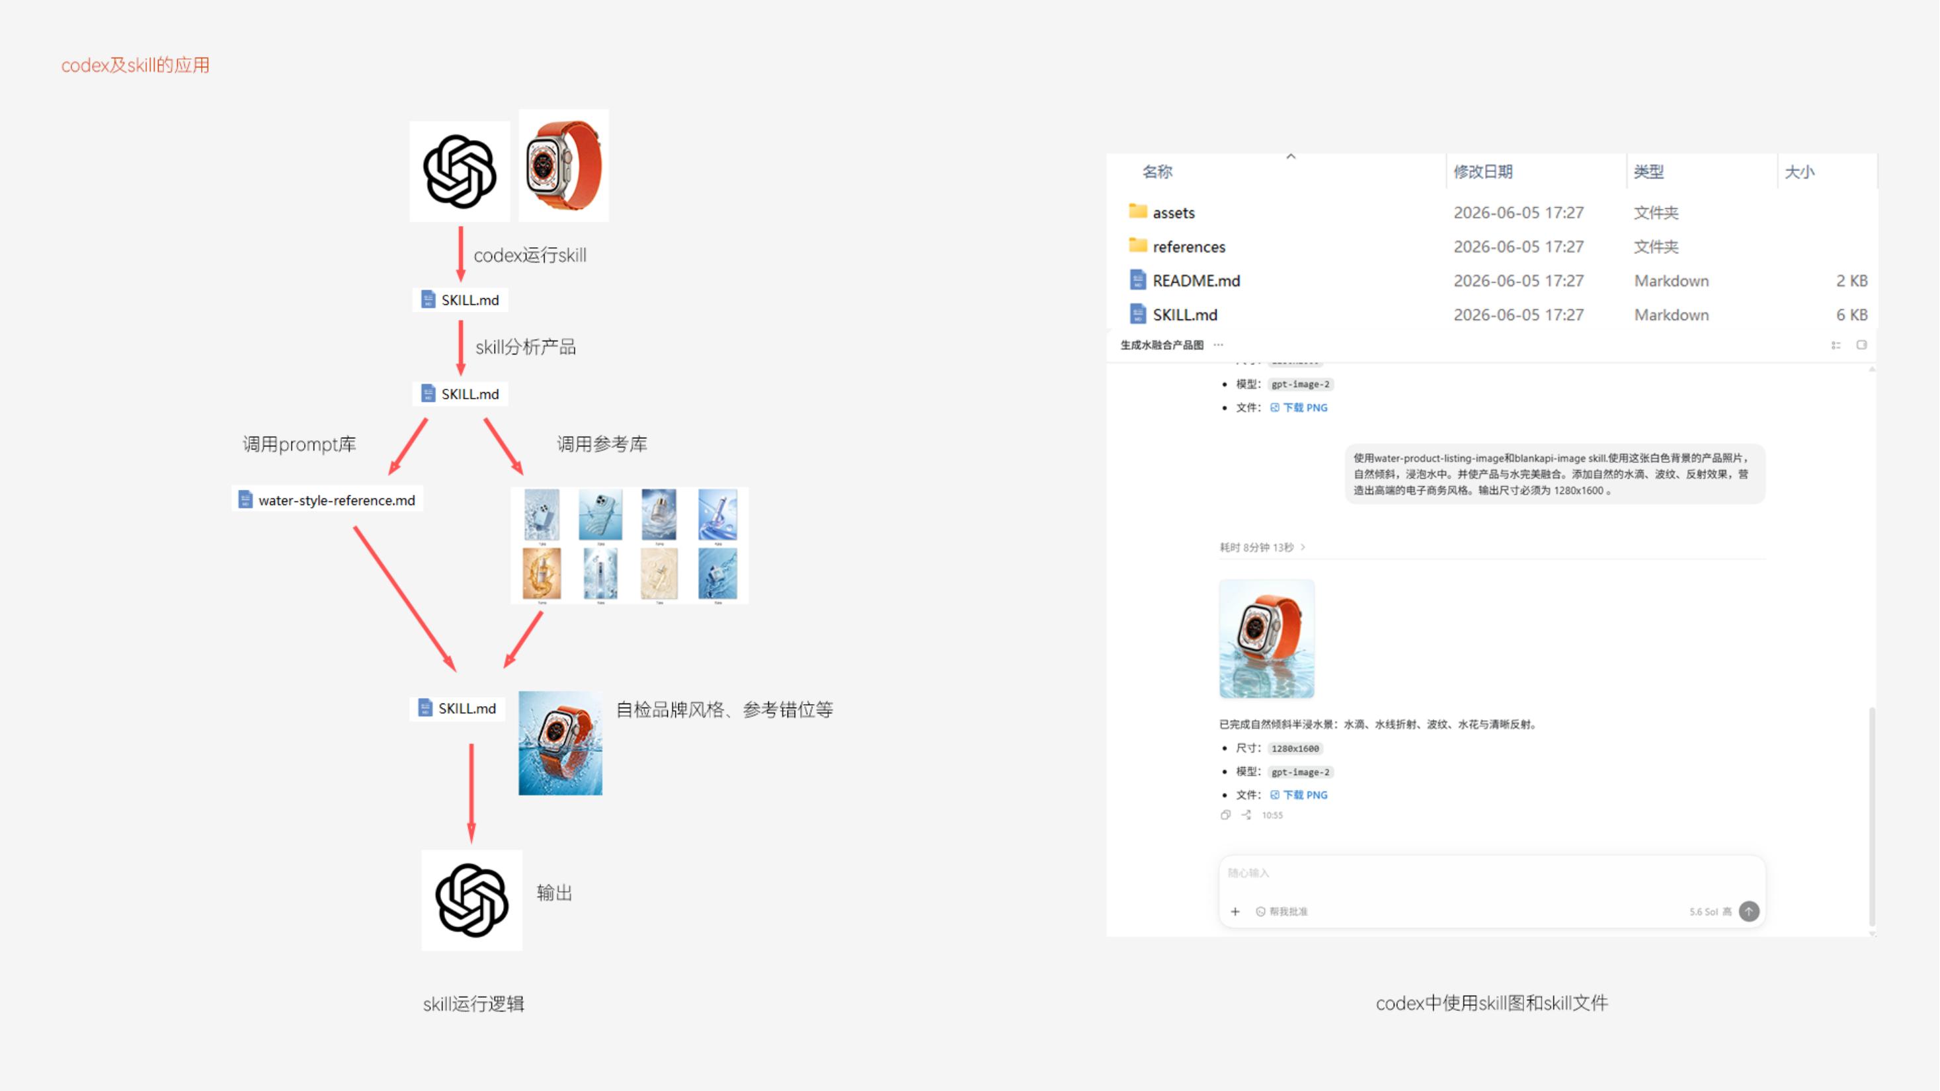Screen dimensions: 1940x1091
Task: Click the caption 'skill运行逻辑'
Action: click(x=473, y=1004)
